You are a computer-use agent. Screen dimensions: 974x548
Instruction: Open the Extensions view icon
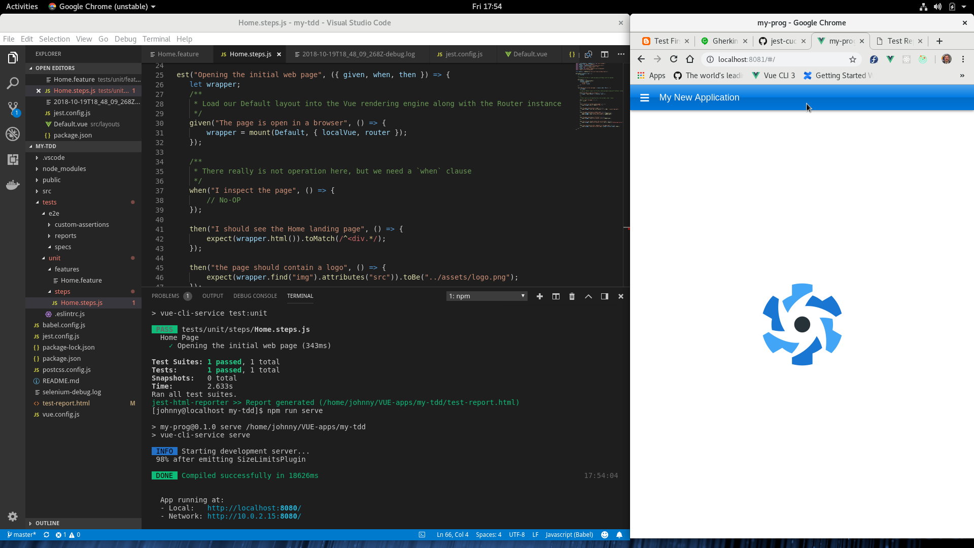(13, 159)
